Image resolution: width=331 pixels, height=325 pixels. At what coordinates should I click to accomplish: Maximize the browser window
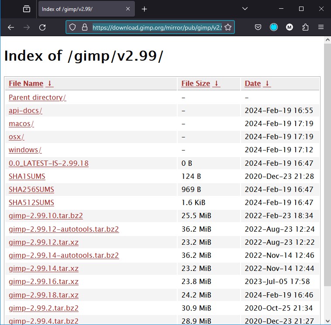(301, 9)
